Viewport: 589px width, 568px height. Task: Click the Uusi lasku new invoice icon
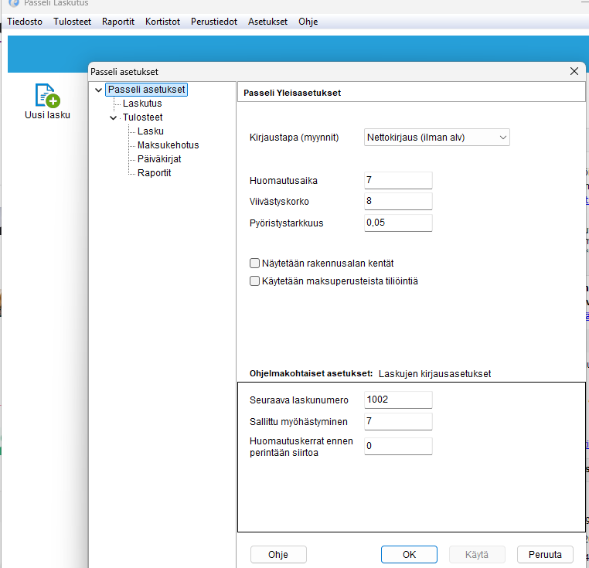47,95
